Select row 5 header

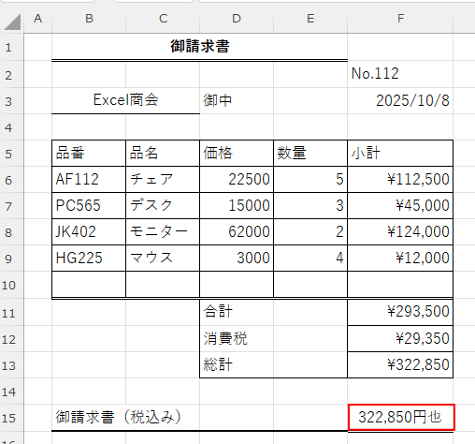tap(11, 154)
